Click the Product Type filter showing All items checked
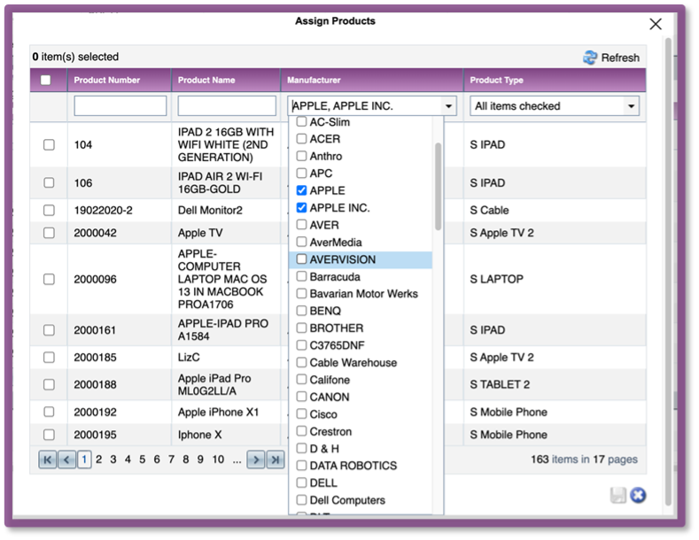The image size is (699, 540). pos(555,106)
